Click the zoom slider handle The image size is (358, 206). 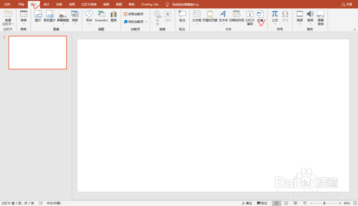click(x=324, y=203)
